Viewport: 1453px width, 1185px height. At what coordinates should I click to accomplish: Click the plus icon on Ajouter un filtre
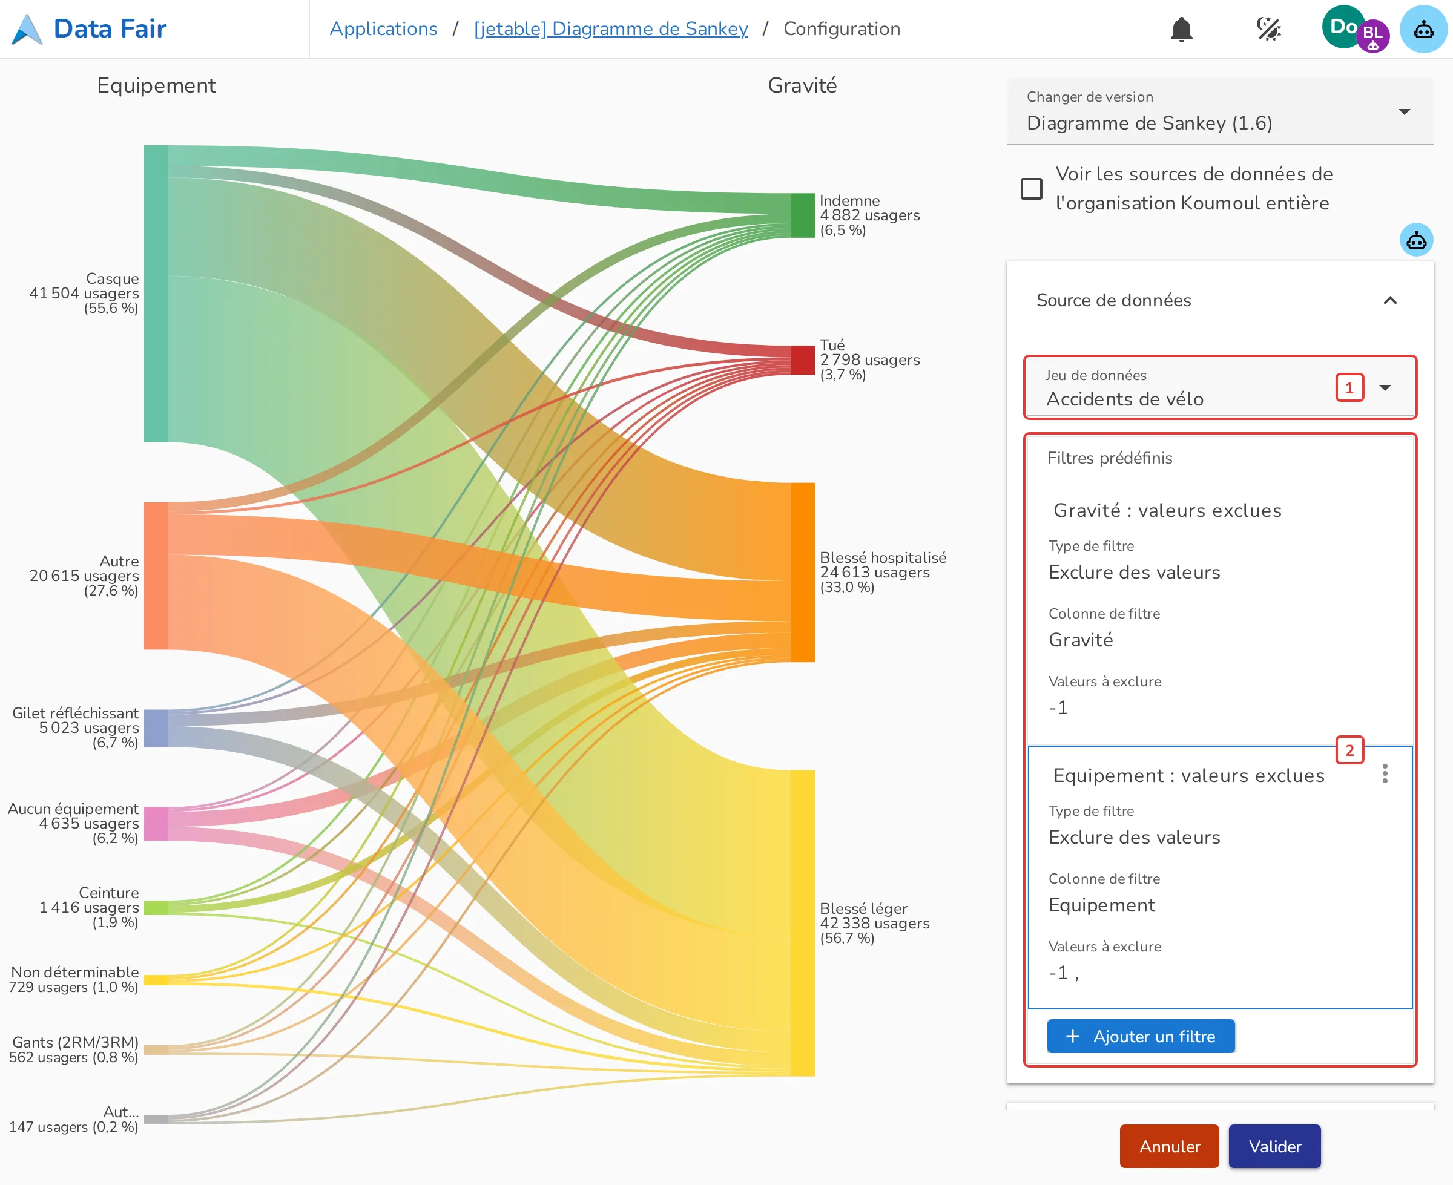[1073, 1036]
